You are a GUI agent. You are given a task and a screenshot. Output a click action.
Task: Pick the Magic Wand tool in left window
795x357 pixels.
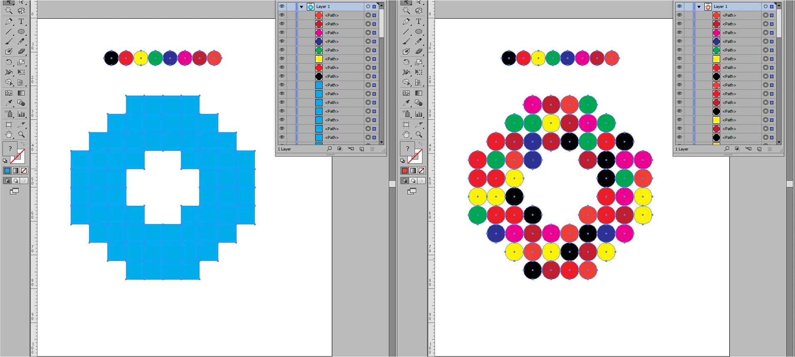pyautogui.click(x=9, y=11)
